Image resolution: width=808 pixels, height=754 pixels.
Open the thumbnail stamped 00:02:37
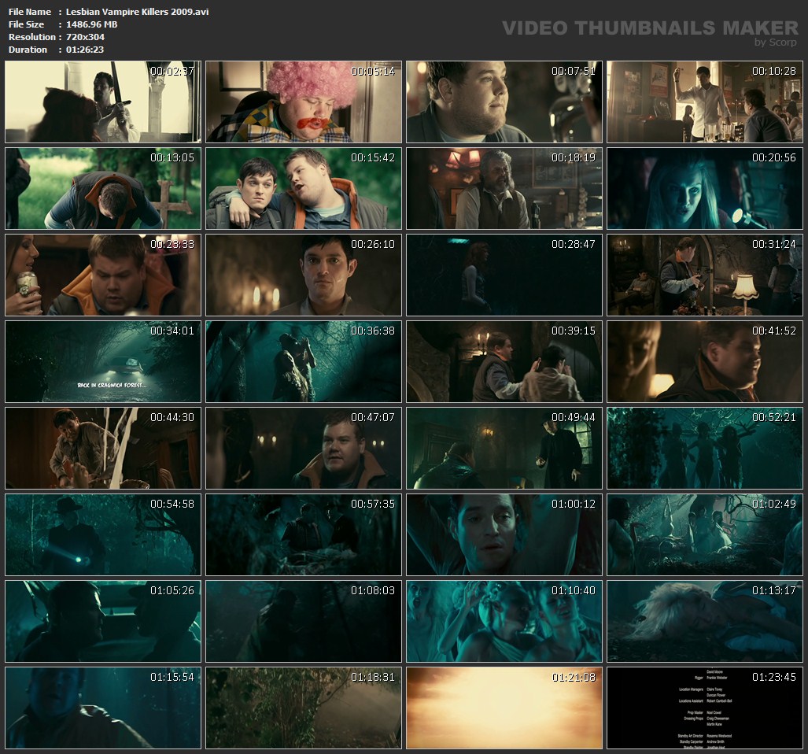[103, 102]
